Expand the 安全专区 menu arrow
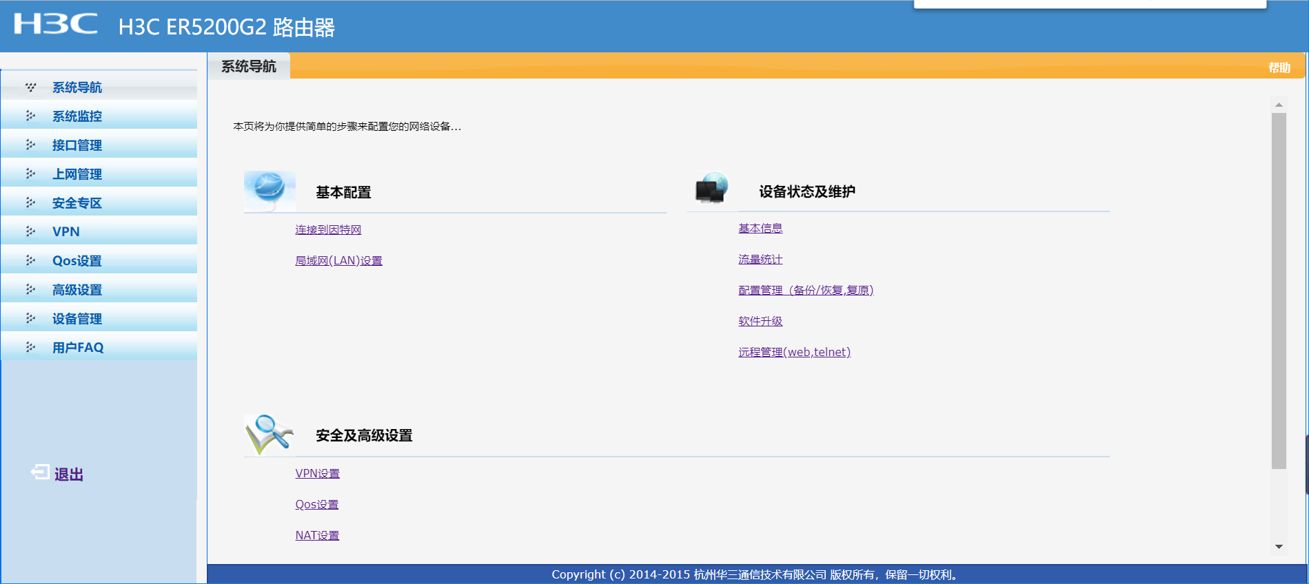Viewport: 1309px width, 584px height. tap(30, 202)
